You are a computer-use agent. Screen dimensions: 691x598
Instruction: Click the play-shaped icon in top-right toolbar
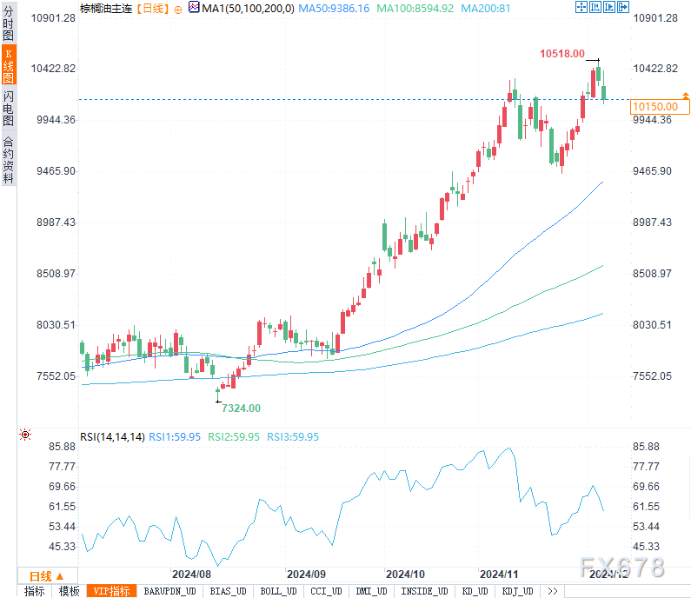pos(608,7)
